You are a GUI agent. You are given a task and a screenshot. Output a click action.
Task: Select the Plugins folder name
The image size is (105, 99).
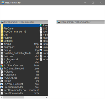[x=8, y=38]
